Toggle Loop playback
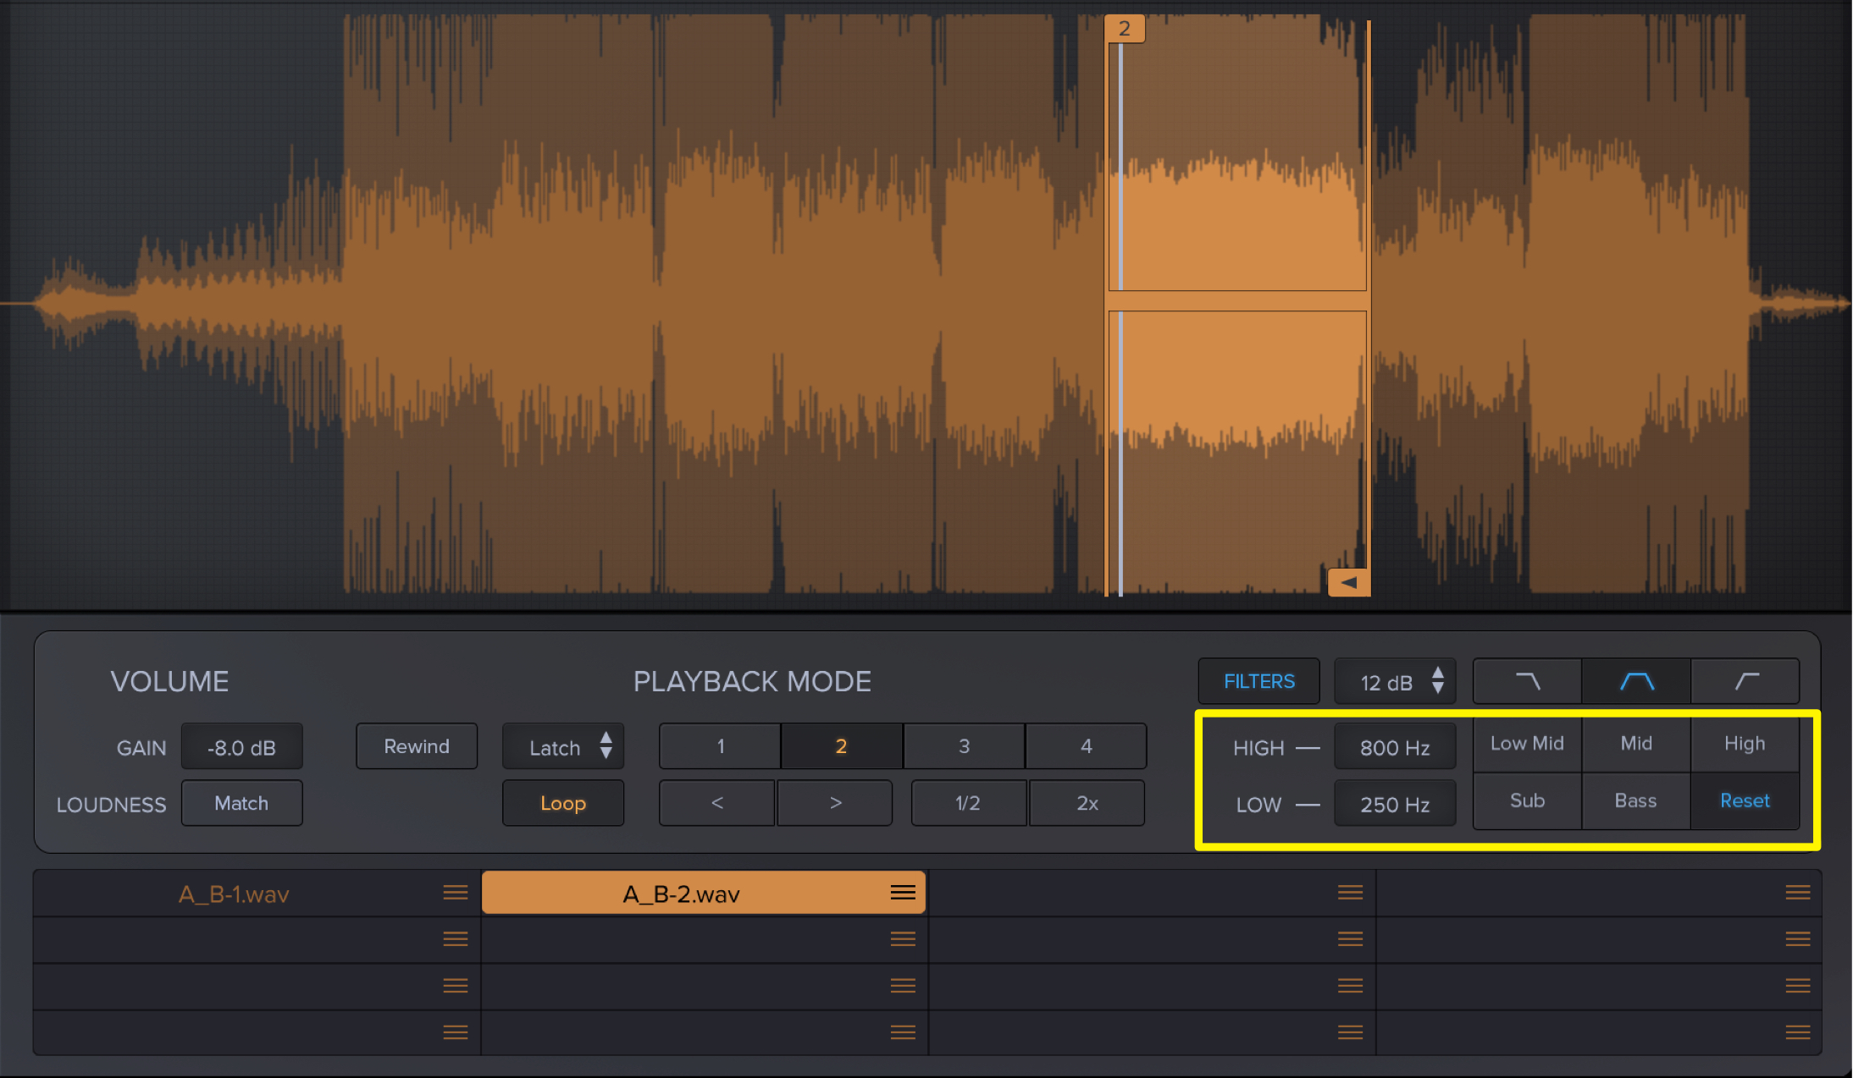This screenshot has height=1078, width=1853. click(563, 803)
